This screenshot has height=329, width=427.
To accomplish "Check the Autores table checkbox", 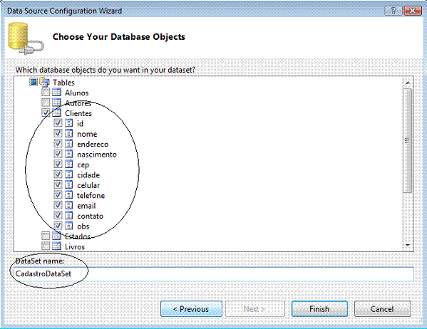I will point(46,103).
